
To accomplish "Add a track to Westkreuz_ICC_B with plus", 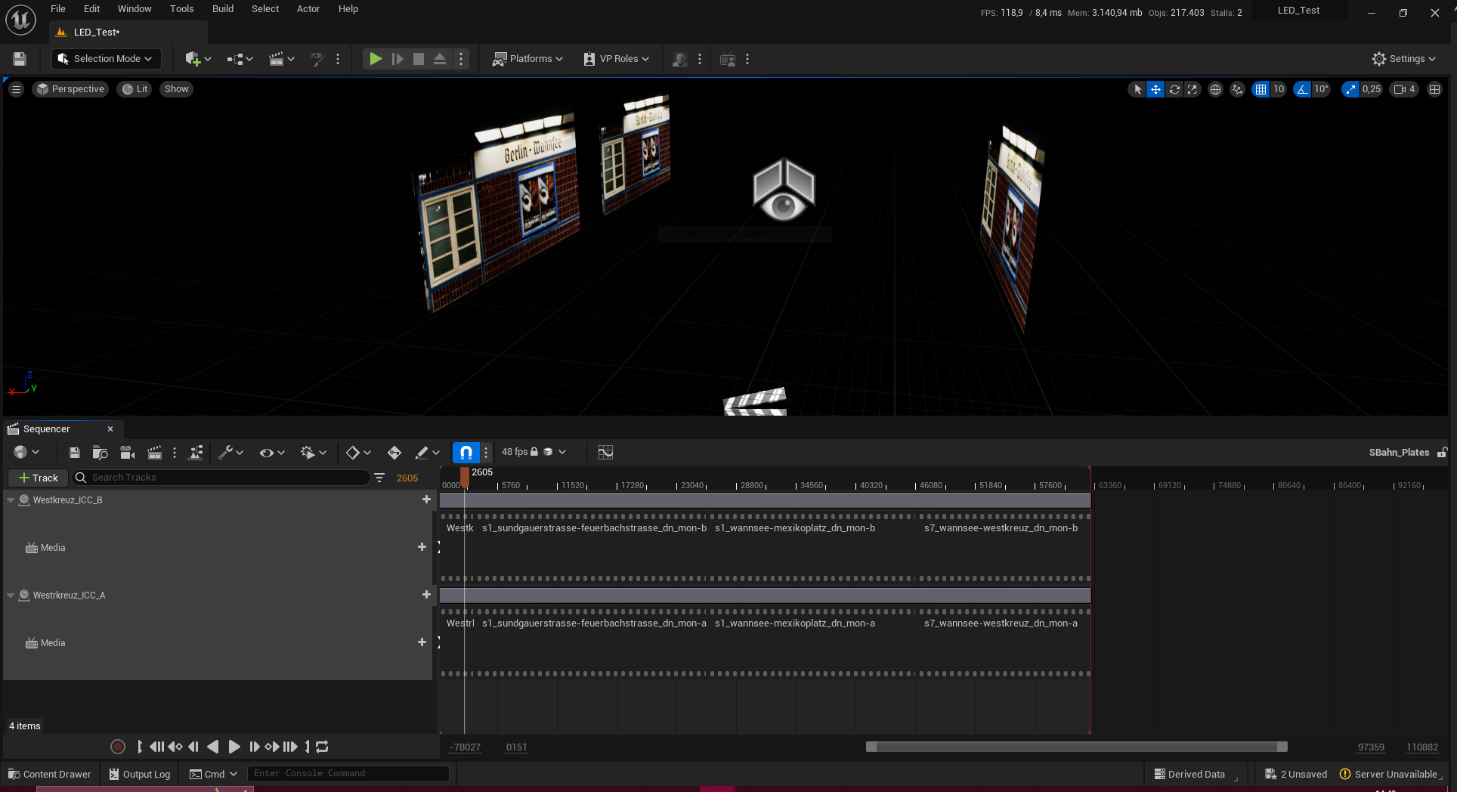I will pyautogui.click(x=426, y=500).
